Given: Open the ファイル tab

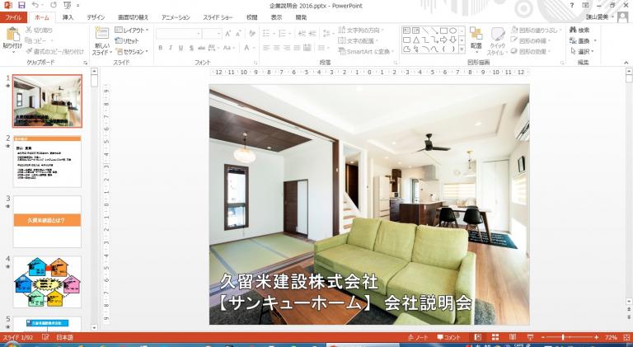Looking at the screenshot, I should 13,17.
